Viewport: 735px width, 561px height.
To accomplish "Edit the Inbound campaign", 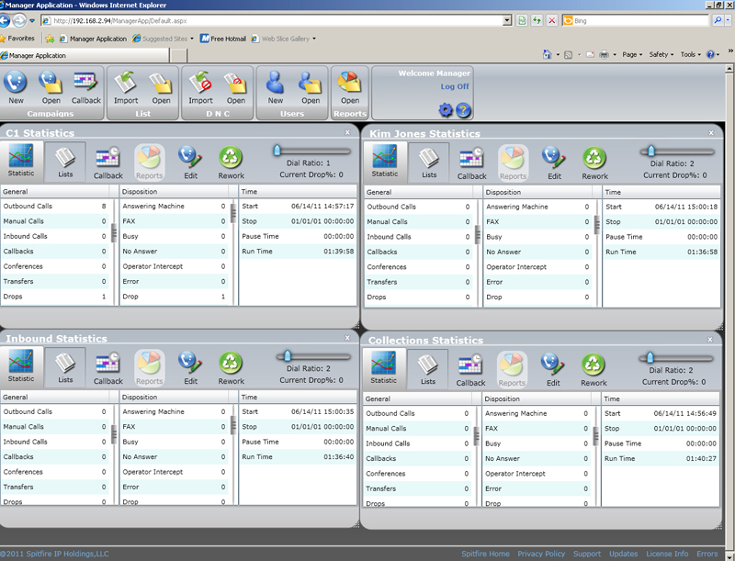I will (190, 368).
